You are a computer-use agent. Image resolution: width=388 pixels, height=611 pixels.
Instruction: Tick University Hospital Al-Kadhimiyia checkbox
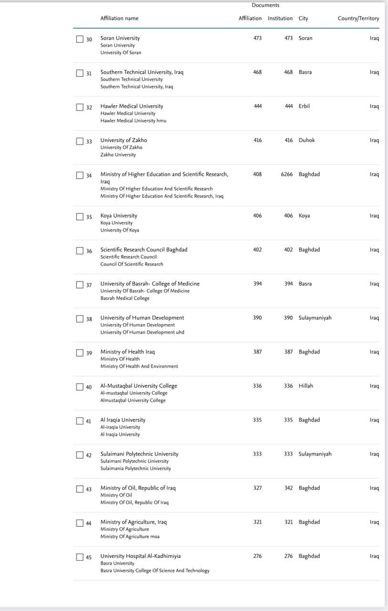click(80, 557)
